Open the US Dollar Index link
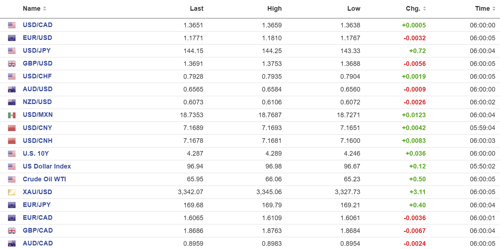 [47, 166]
